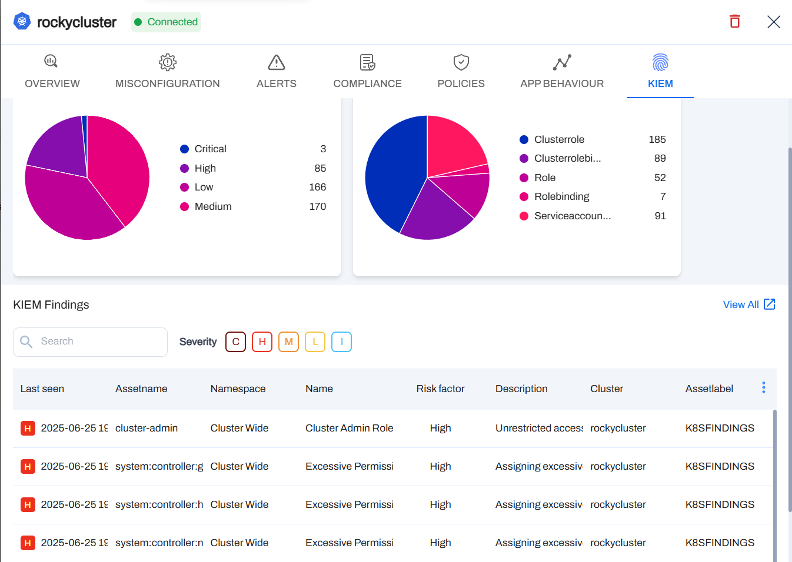Open the Policies shield icon

coord(461,62)
